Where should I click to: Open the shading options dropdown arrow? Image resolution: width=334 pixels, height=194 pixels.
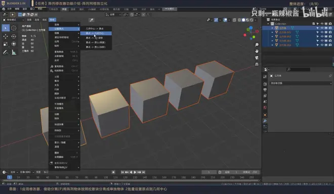pos(256,20)
